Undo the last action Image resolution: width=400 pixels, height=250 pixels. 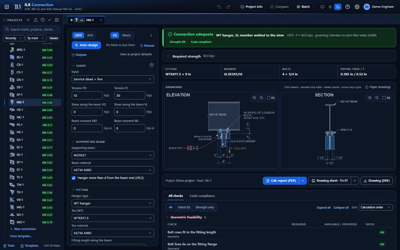(x=219, y=7)
